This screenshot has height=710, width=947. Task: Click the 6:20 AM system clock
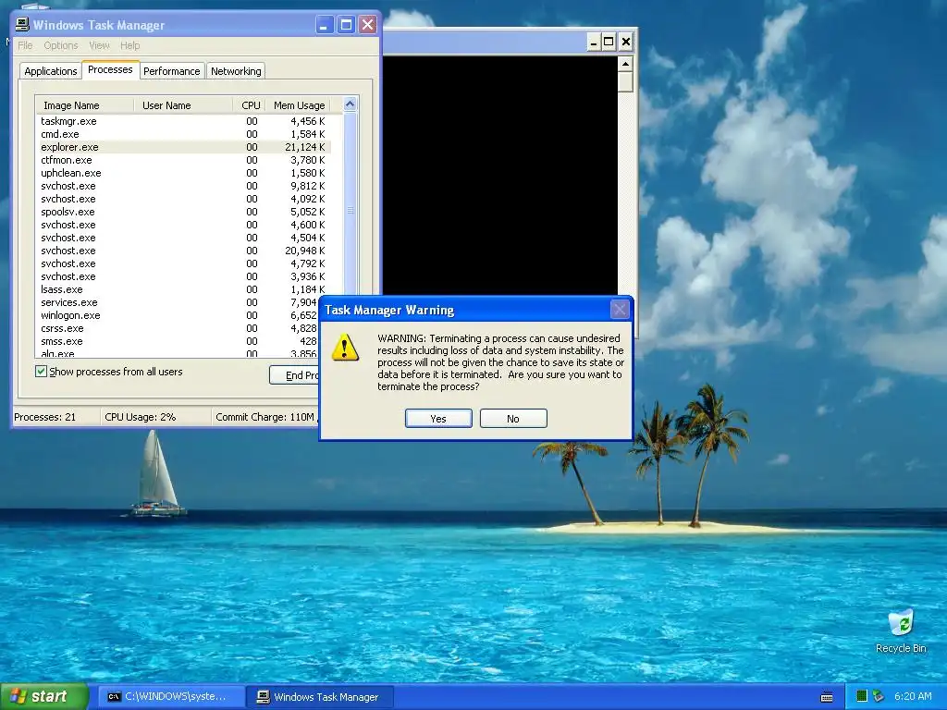tap(913, 696)
